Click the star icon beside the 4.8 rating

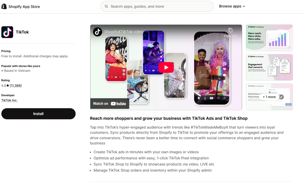coord(8,86)
